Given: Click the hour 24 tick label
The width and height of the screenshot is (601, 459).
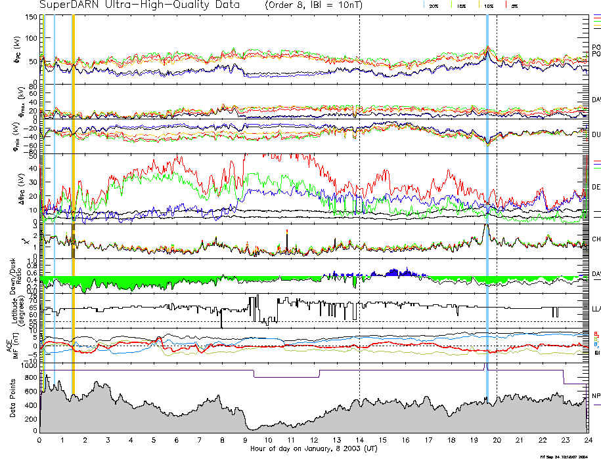Looking at the screenshot, I should [588, 441].
